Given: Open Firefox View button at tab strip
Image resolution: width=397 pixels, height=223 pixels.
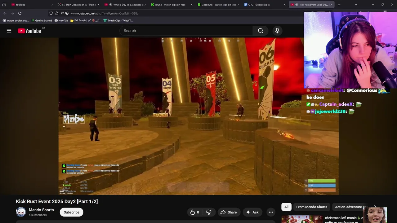Looking at the screenshot, I should click(4, 5).
